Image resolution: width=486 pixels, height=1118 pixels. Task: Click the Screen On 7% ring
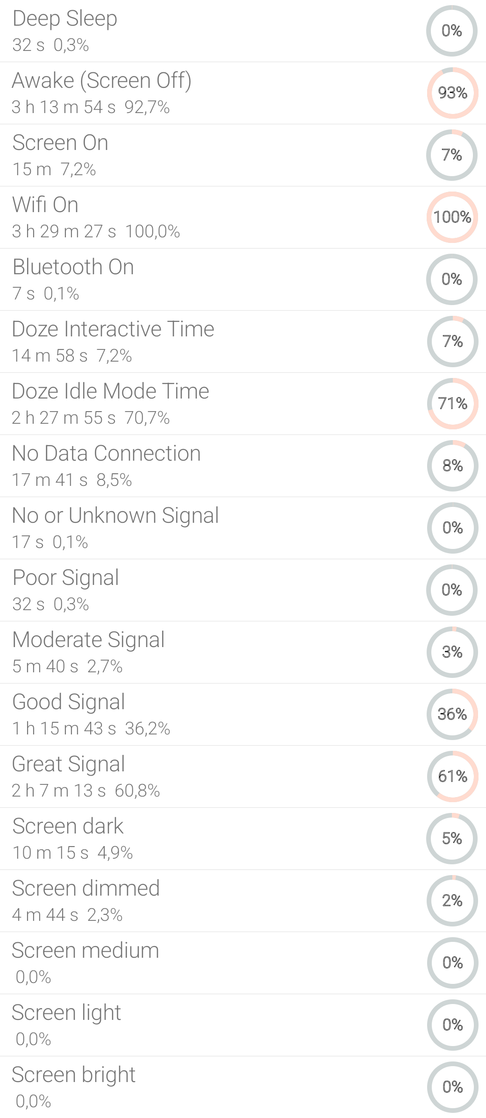coord(452,155)
